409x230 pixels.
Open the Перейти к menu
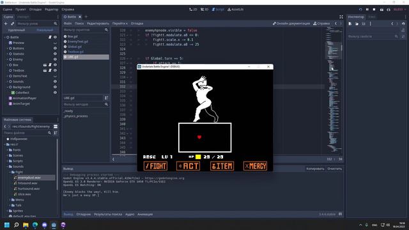[x=120, y=24]
